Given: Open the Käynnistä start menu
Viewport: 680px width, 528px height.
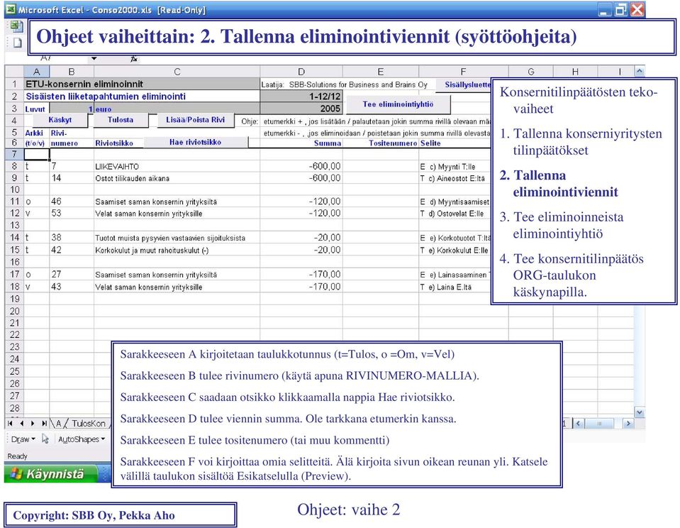Looking at the screenshot, I should click(x=51, y=473).
